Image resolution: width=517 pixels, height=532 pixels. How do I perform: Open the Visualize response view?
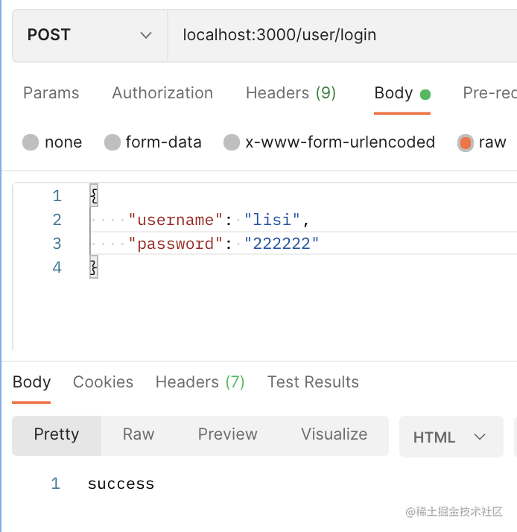coord(334,434)
